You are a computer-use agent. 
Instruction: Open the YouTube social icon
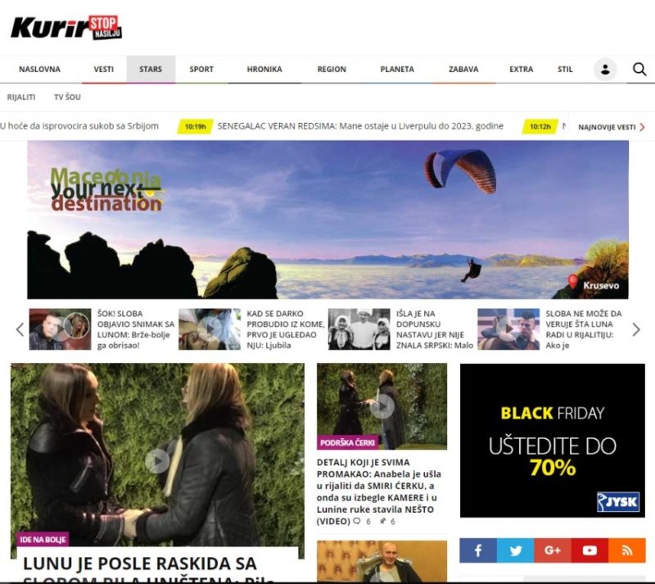tap(589, 550)
